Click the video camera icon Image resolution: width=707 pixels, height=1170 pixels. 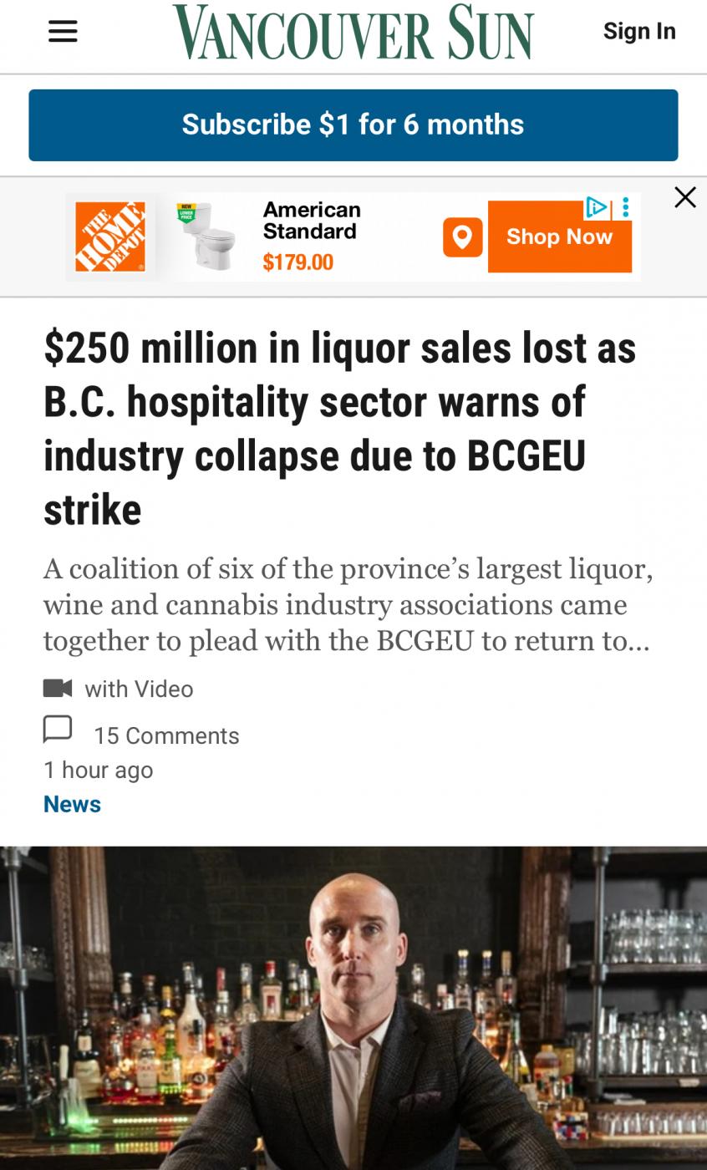pyautogui.click(x=58, y=688)
